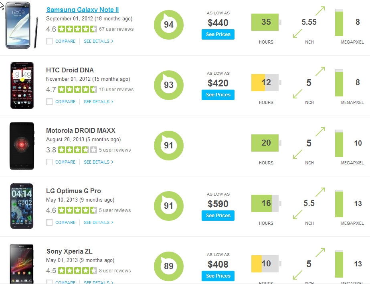
Task: Click the LG Optimus G Pro screen size arrow icon
Action: pyautogui.click(x=309, y=203)
